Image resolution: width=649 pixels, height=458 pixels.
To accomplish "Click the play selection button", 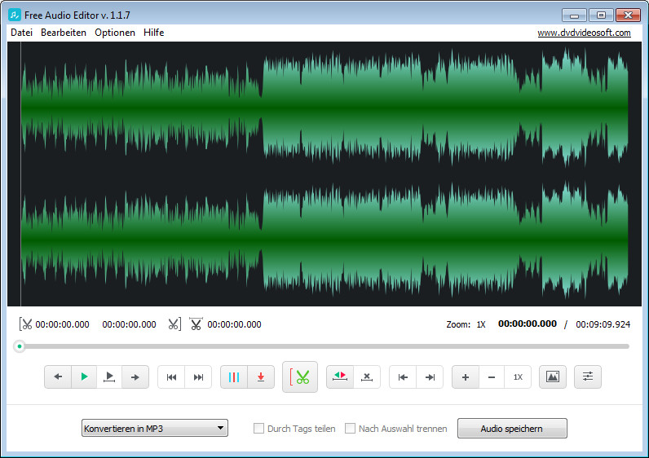I will click(x=109, y=377).
